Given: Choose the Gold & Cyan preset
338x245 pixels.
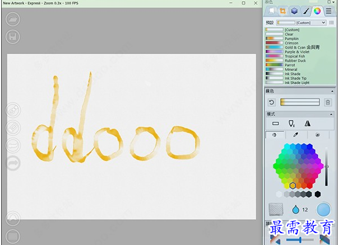Looking at the screenshot, I should point(293,48).
